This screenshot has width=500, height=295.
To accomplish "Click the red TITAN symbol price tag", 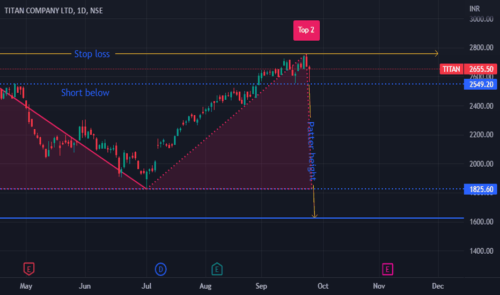I will coord(451,69).
